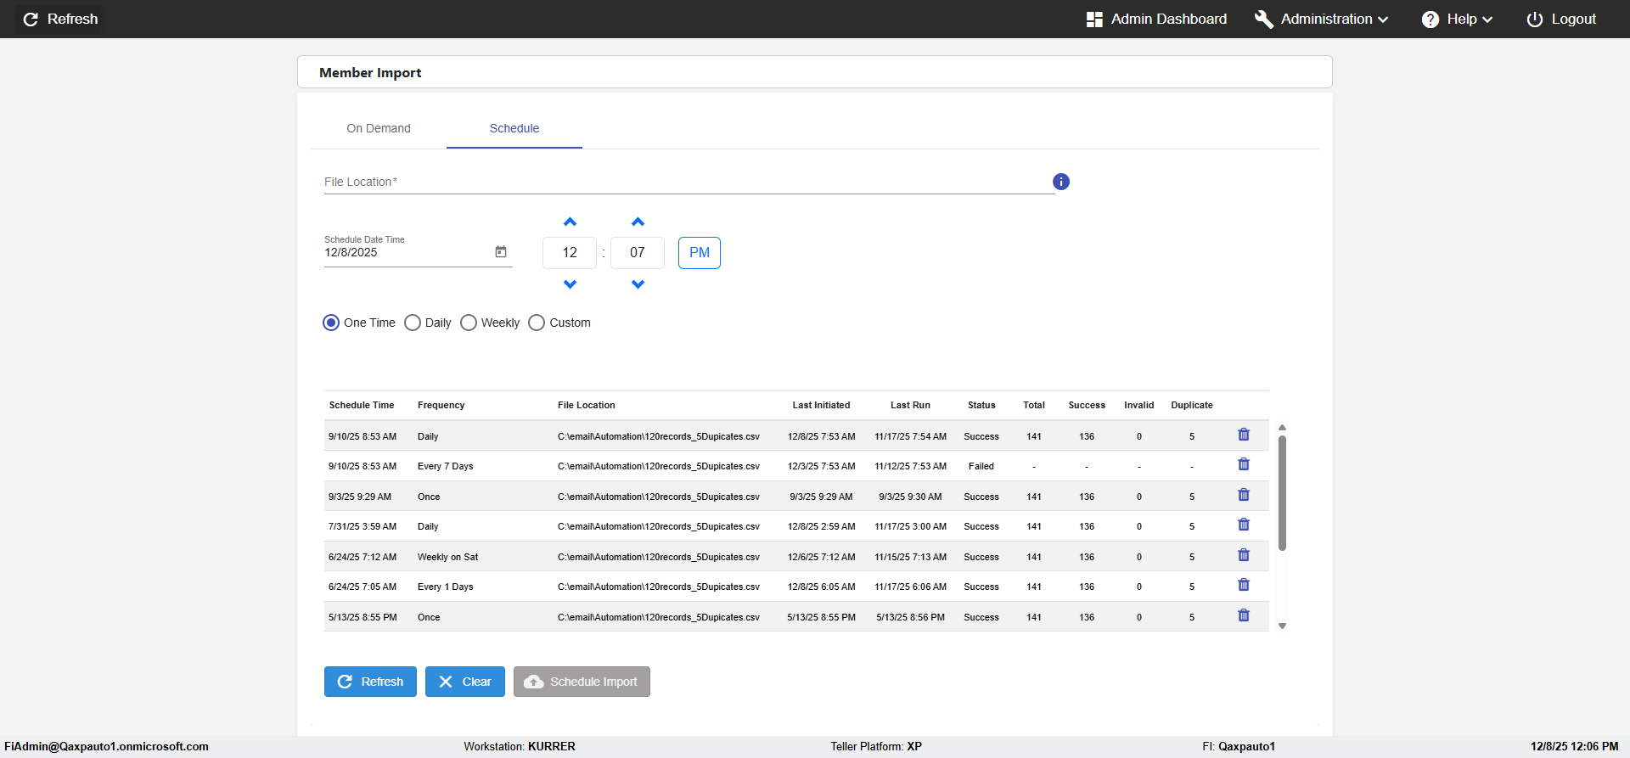Open the Help dropdown menu
The height and width of the screenshot is (758, 1630).
(x=1457, y=19)
